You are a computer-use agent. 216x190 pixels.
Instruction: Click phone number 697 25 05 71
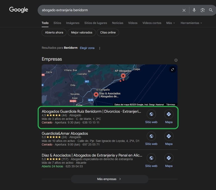(91, 144)
